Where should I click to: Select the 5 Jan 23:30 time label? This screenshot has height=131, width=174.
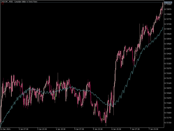point(98,129)
